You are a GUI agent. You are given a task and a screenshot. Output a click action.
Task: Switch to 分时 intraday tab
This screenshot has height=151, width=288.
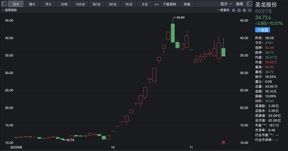64,4
